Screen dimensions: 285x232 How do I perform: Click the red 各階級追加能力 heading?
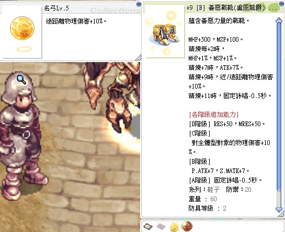214,114
